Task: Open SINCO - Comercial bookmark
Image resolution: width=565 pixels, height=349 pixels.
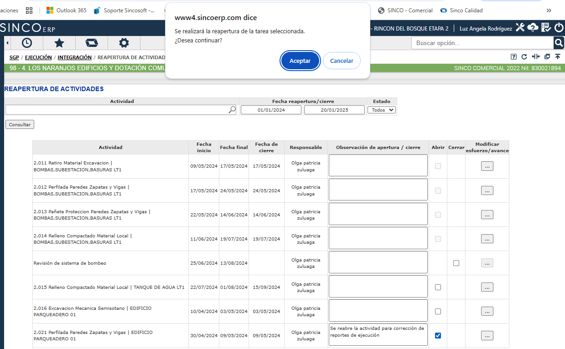Action: pos(405,10)
